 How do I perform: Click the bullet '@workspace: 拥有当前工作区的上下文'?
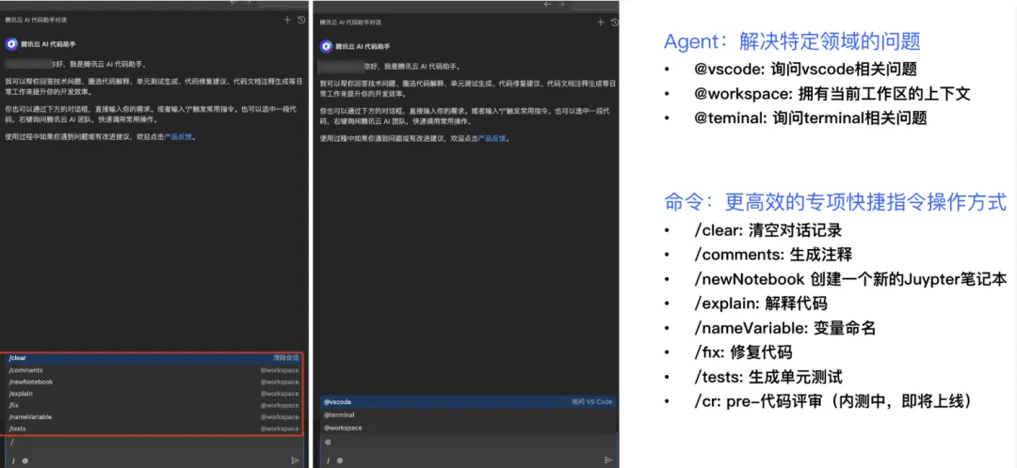click(832, 94)
